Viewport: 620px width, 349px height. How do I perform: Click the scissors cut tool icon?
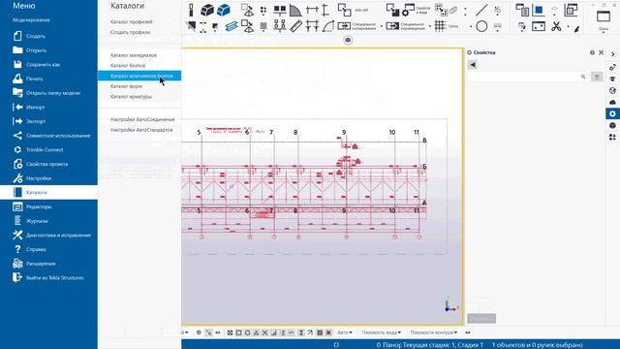click(556, 26)
